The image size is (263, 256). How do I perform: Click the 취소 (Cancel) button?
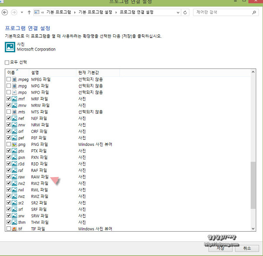[x=246, y=248]
